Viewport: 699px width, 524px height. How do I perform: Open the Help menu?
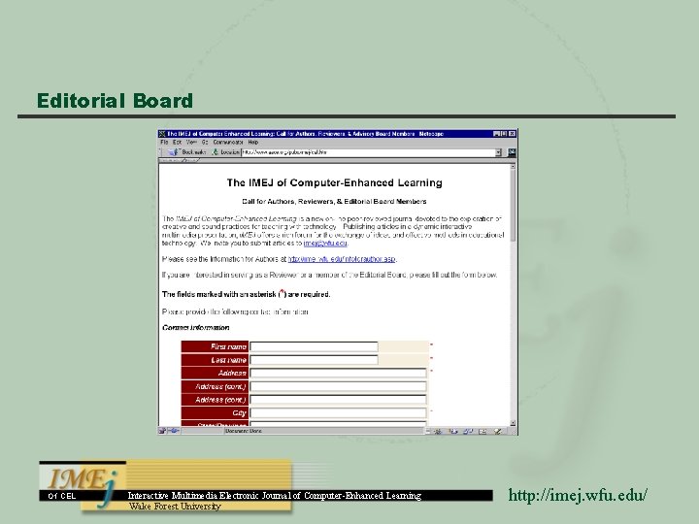252,142
